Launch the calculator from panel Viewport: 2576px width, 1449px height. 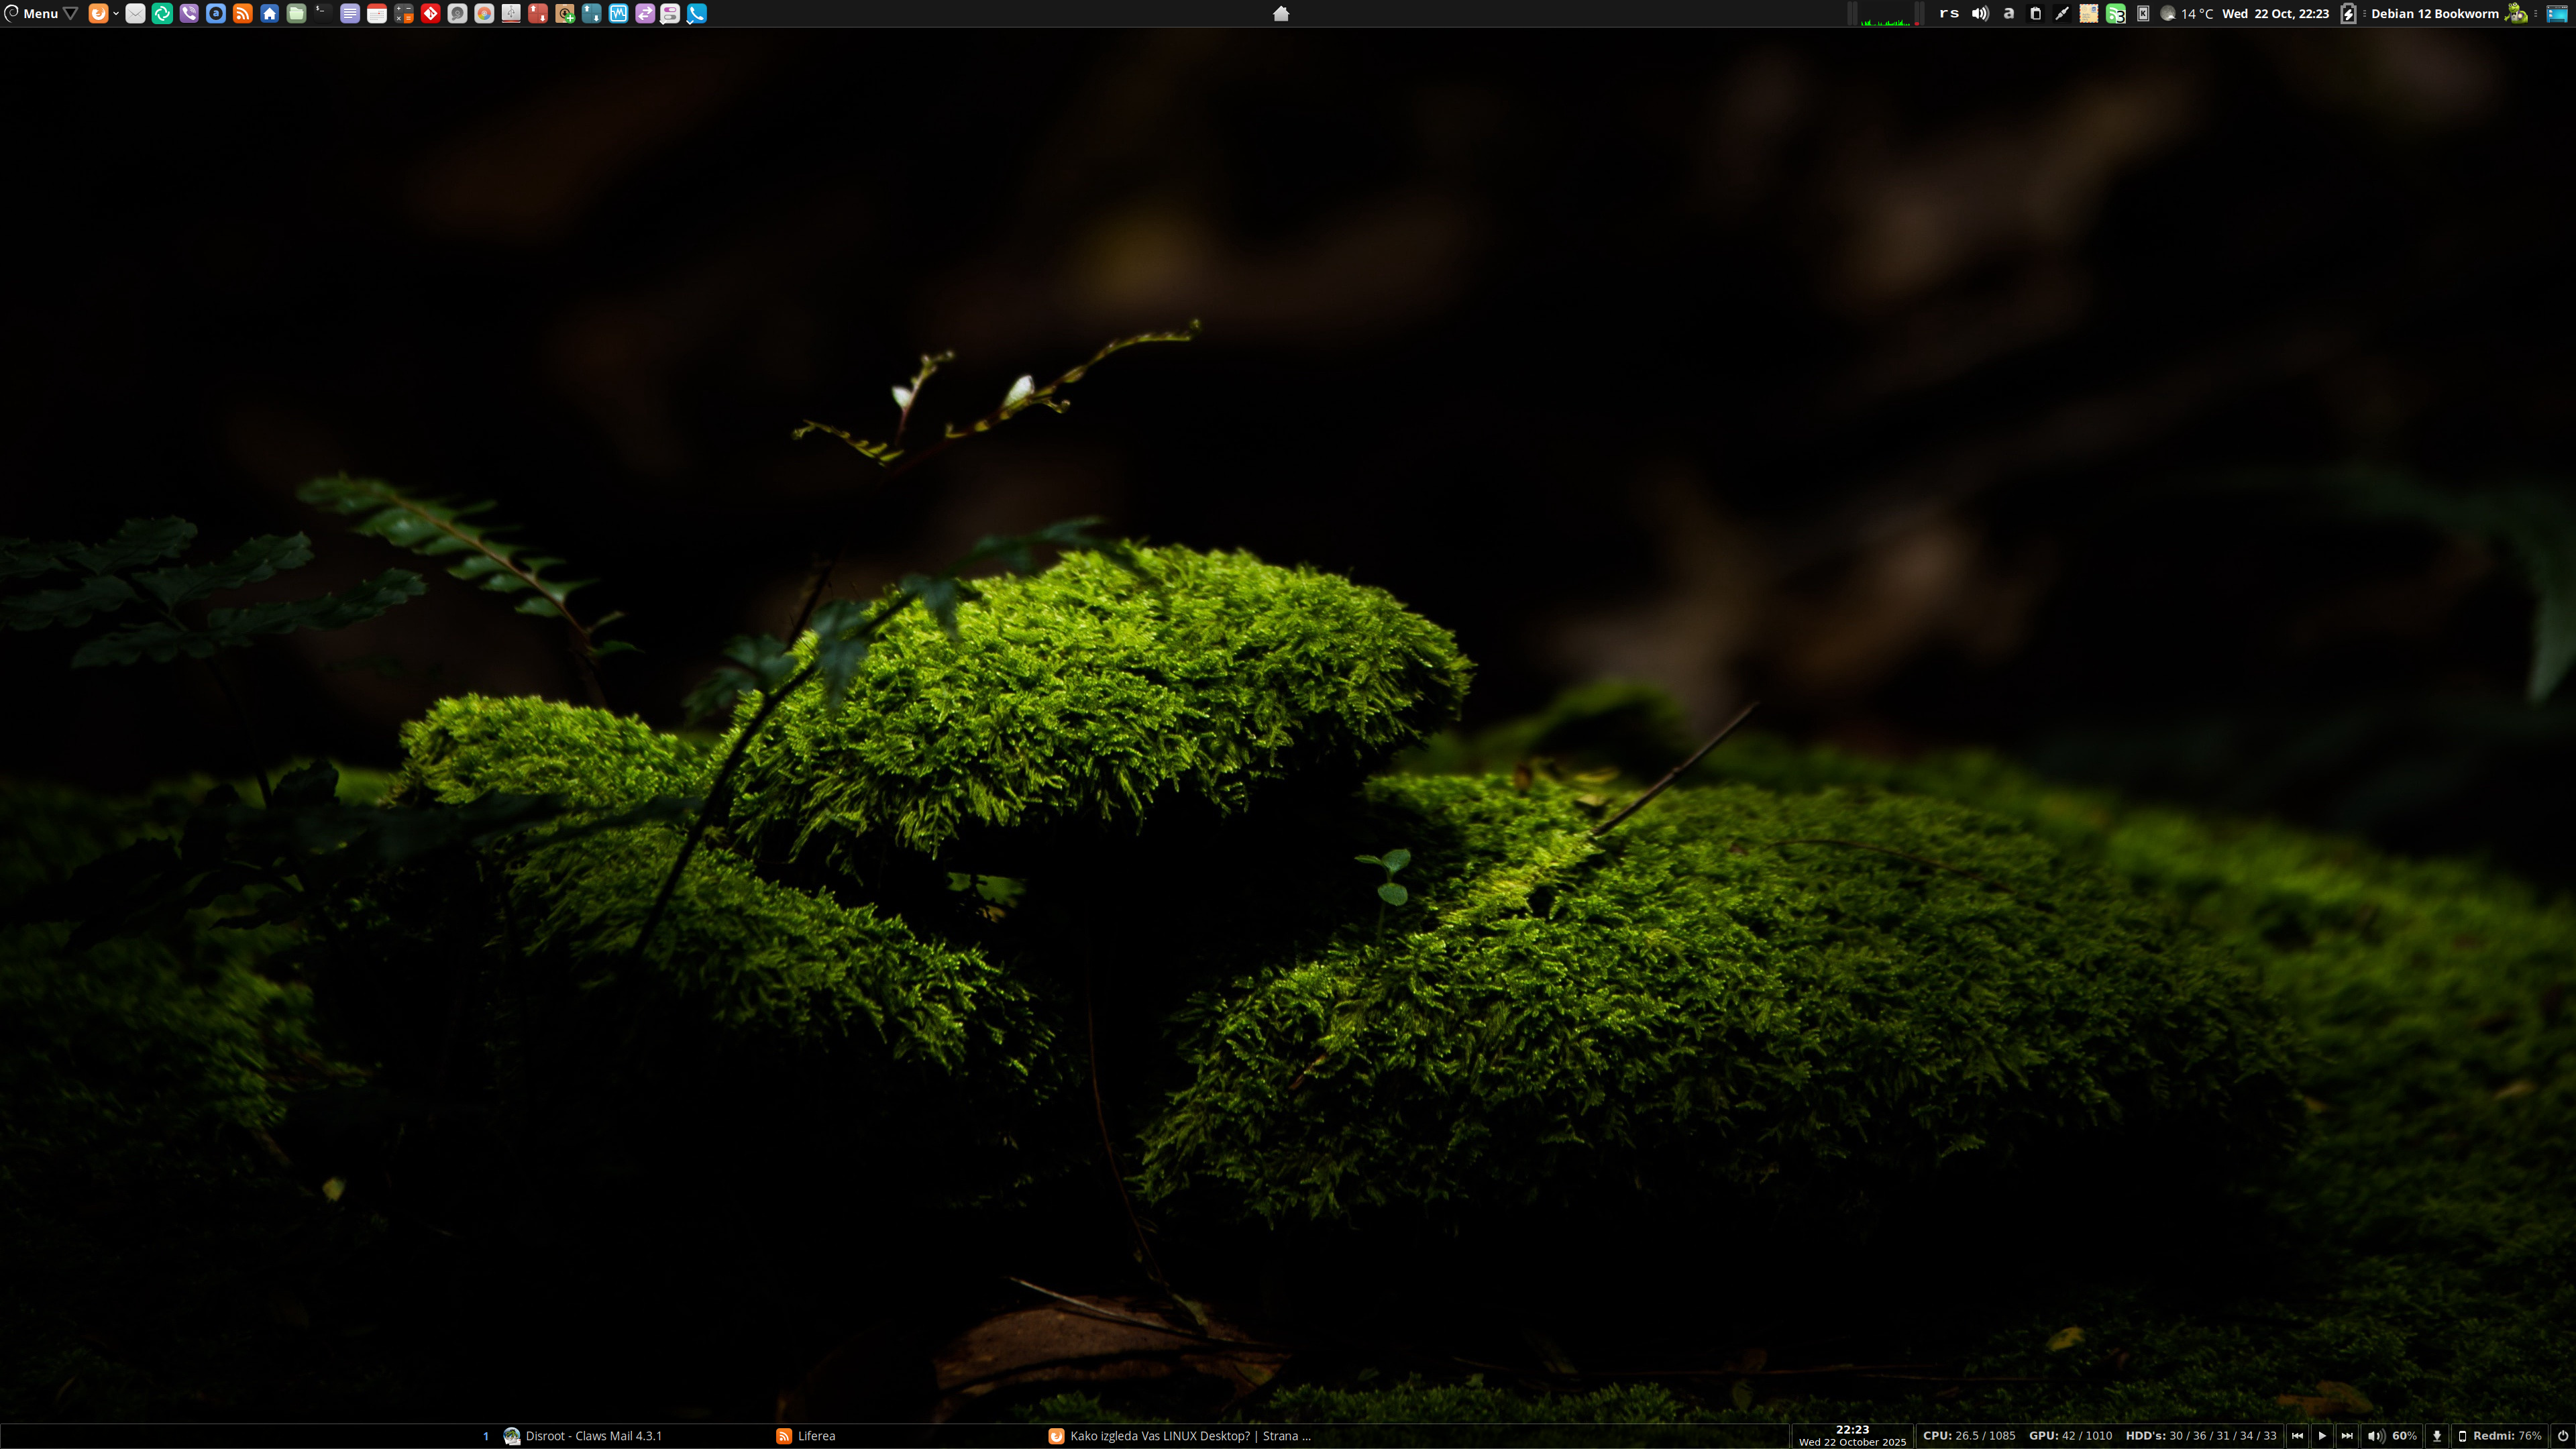coord(404,14)
